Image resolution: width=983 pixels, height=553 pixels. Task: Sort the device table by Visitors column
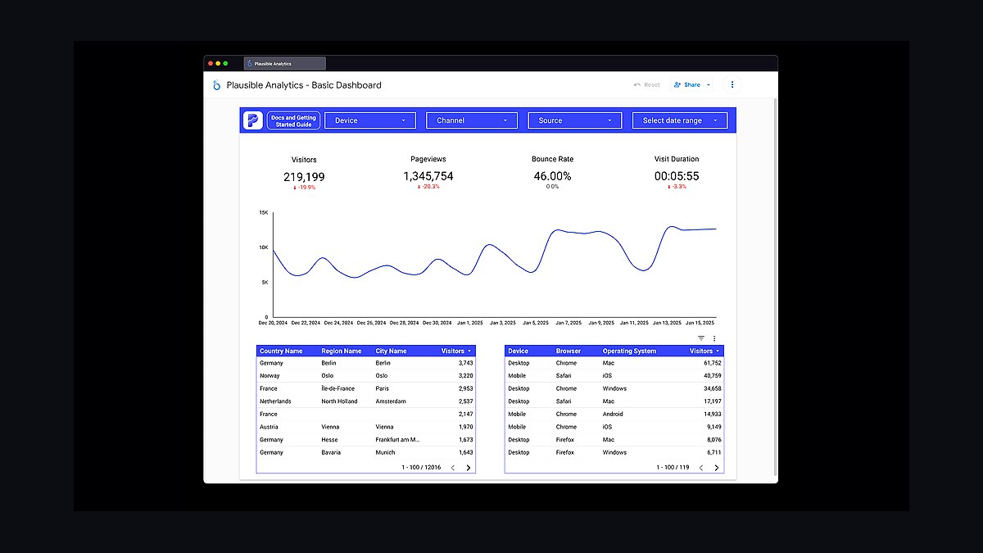tap(704, 351)
